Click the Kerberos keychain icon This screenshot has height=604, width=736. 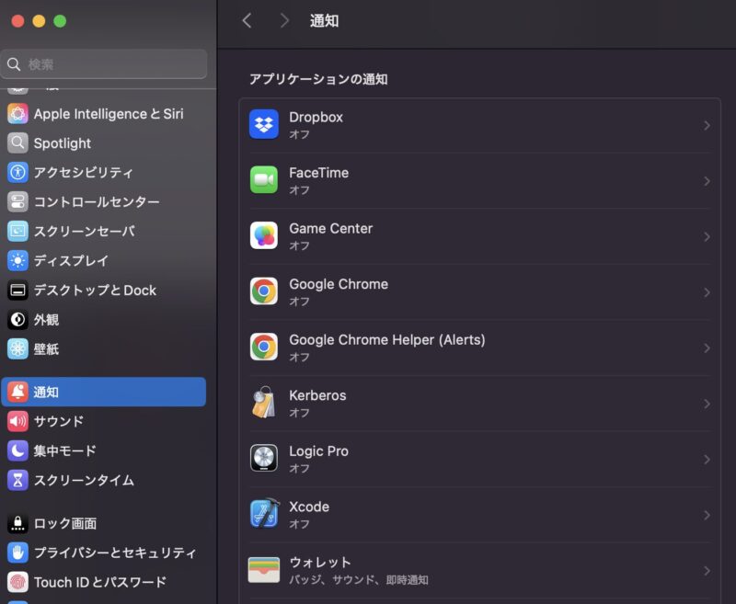(x=264, y=403)
